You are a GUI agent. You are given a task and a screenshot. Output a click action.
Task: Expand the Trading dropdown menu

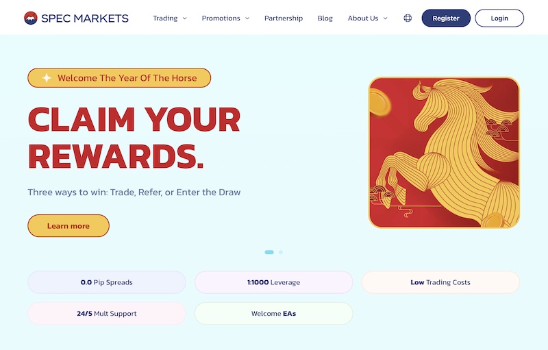pyautogui.click(x=169, y=18)
